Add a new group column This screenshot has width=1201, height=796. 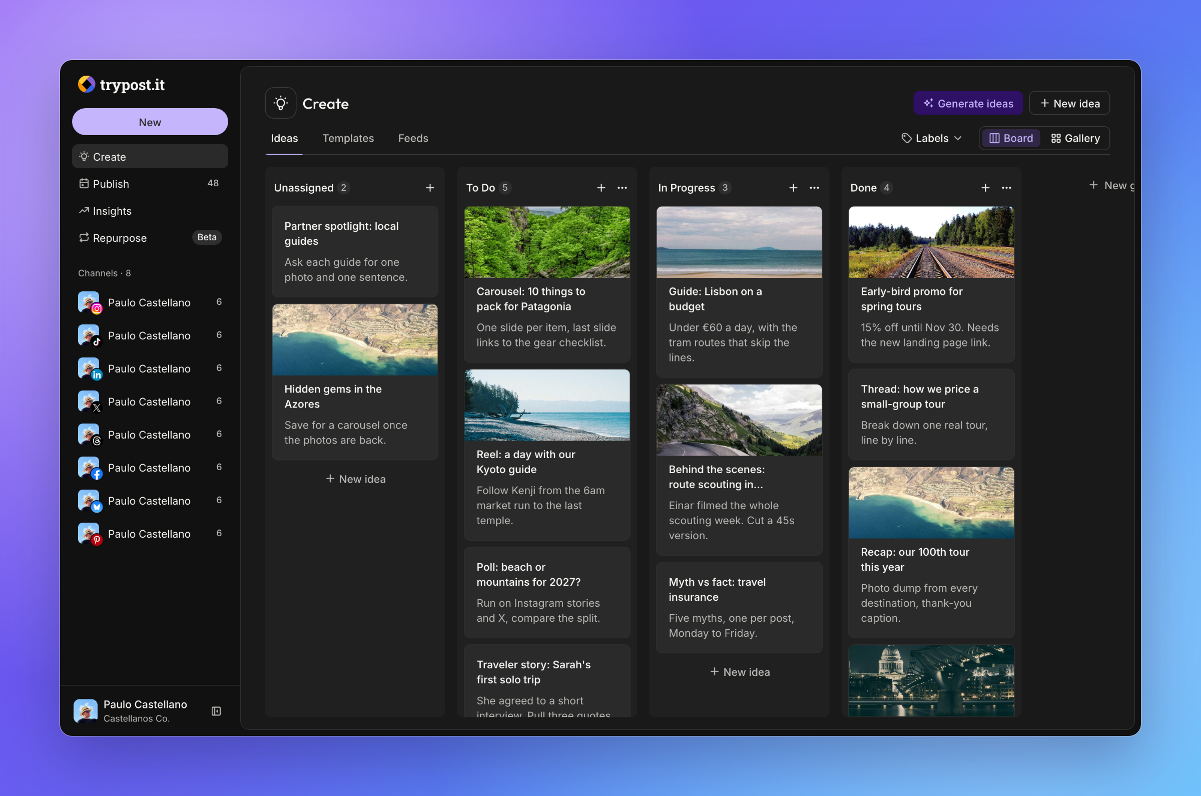click(x=1111, y=186)
